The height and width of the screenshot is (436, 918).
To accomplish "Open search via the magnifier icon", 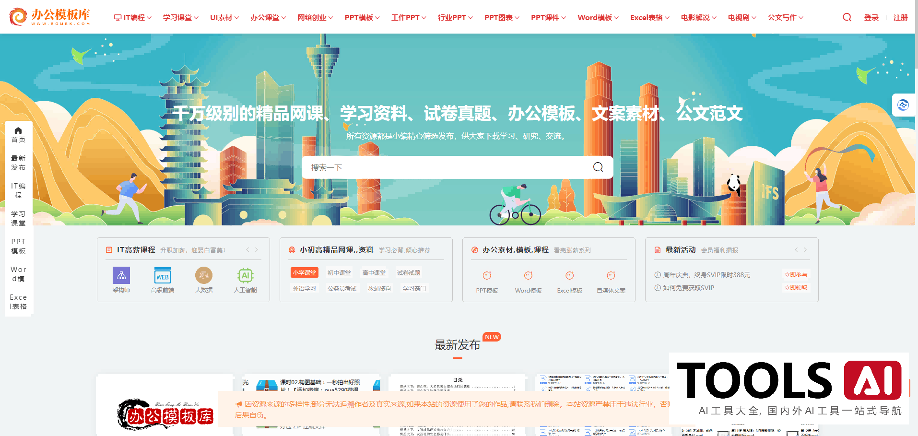I will tap(847, 17).
